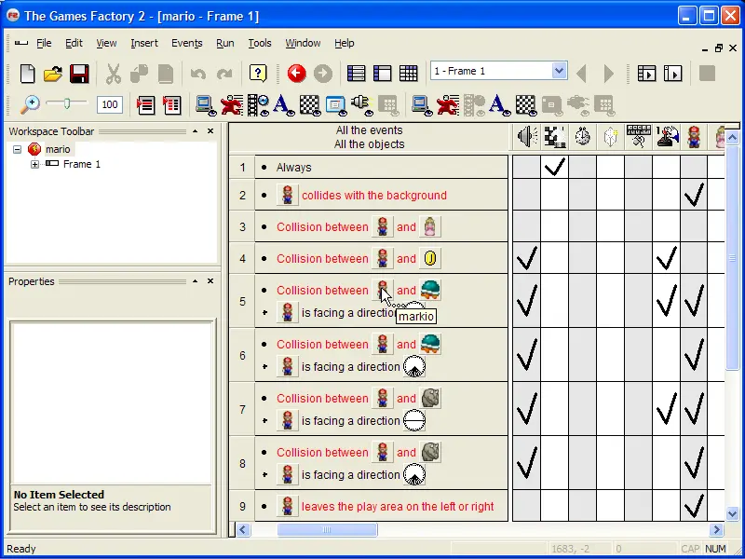Click the horizontal scrollbar thumb
The height and width of the screenshot is (559, 745).
click(328, 529)
